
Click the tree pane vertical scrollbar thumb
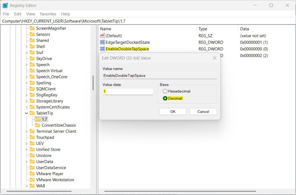pos(93,83)
